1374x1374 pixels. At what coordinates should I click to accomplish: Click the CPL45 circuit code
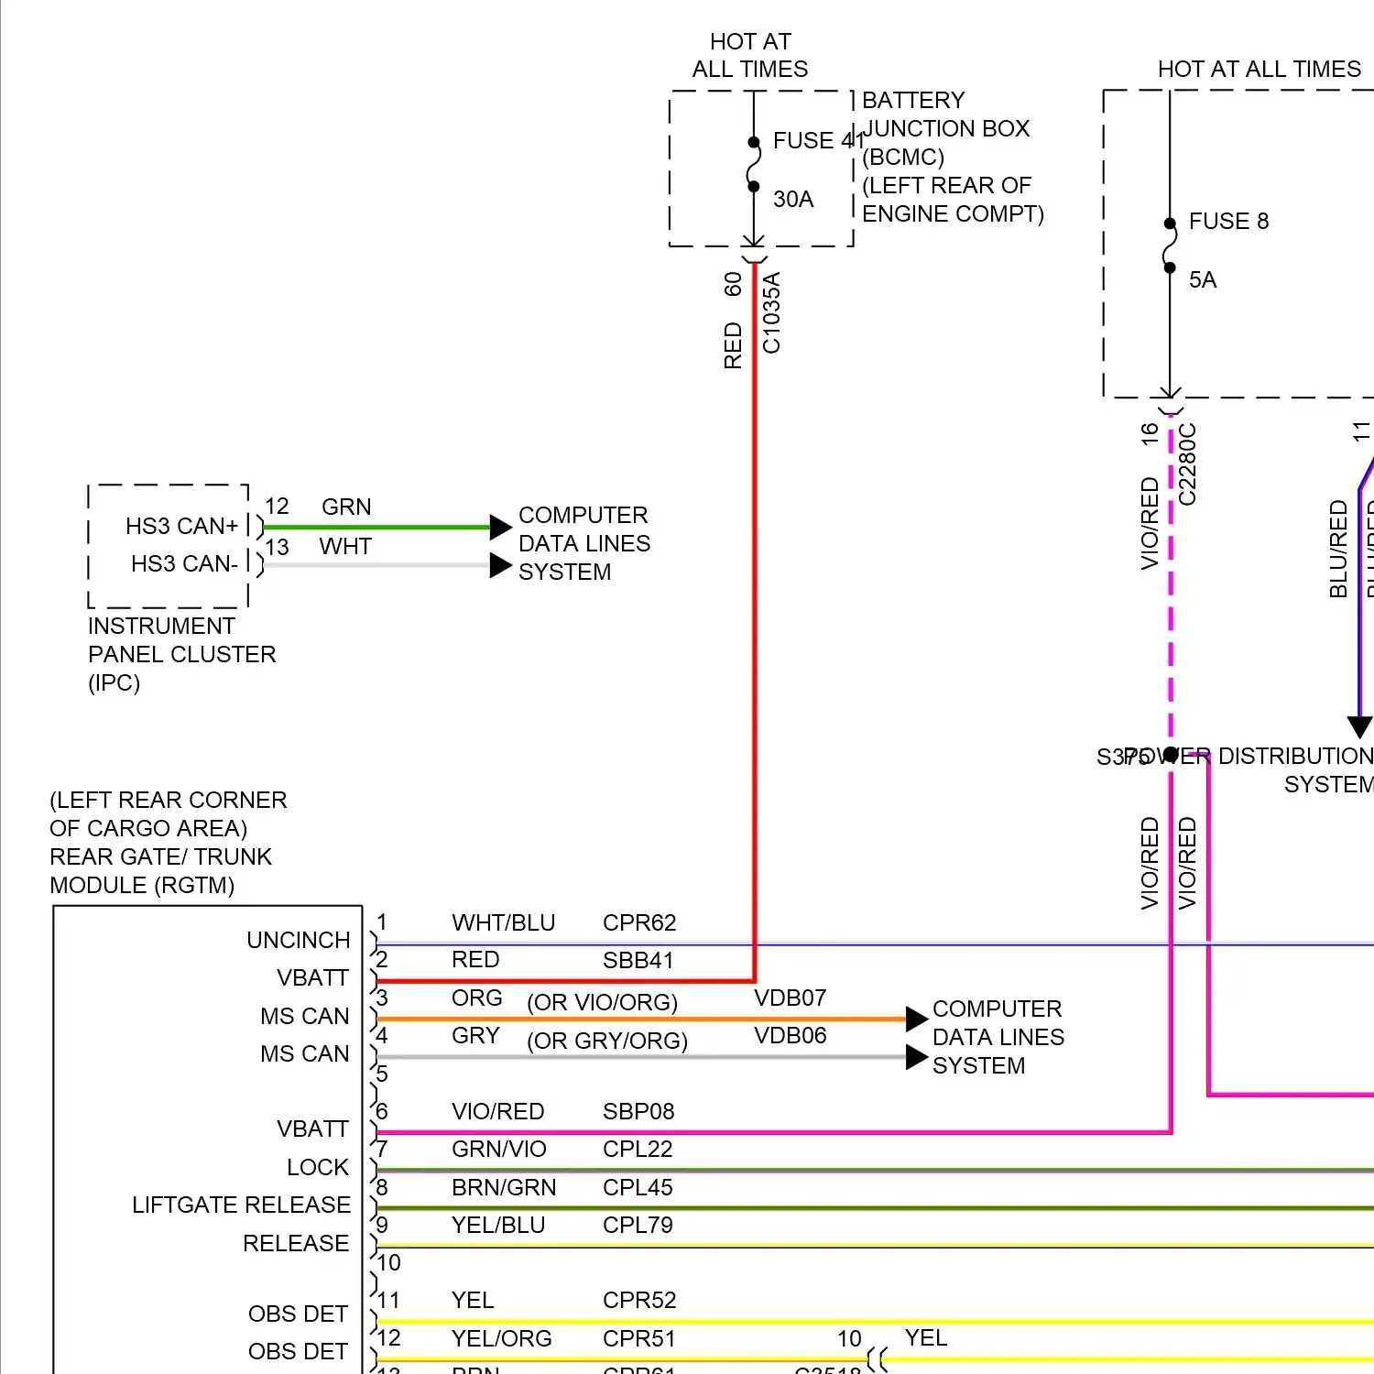point(638,1187)
